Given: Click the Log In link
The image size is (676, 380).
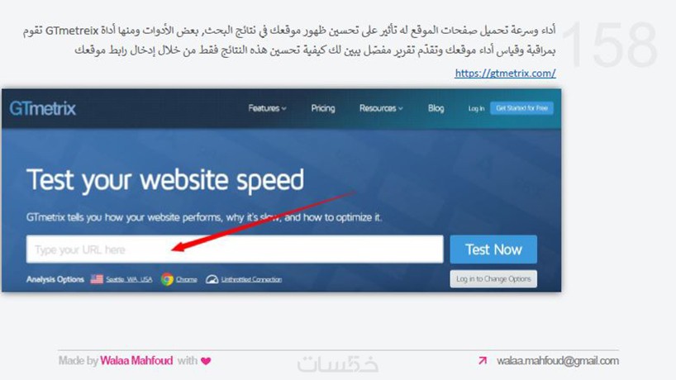Looking at the screenshot, I should (476, 108).
